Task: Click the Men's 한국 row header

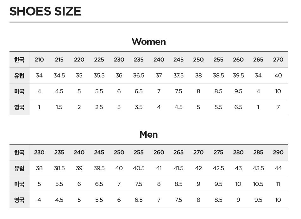Action: pyautogui.click(x=19, y=153)
